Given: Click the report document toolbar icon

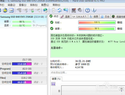Looking at the screenshot, I should pyautogui.click(x=53, y=10).
